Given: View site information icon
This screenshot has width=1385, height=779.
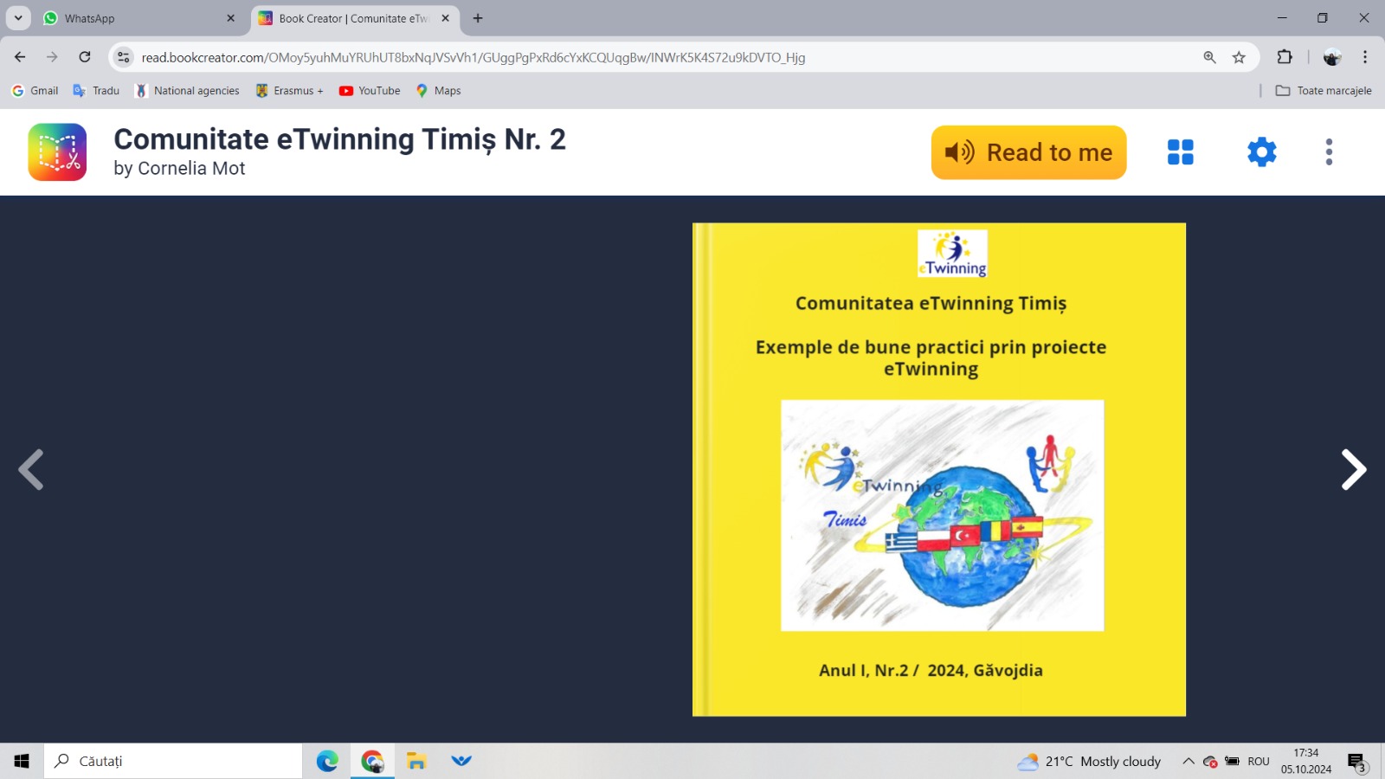Looking at the screenshot, I should [124, 57].
